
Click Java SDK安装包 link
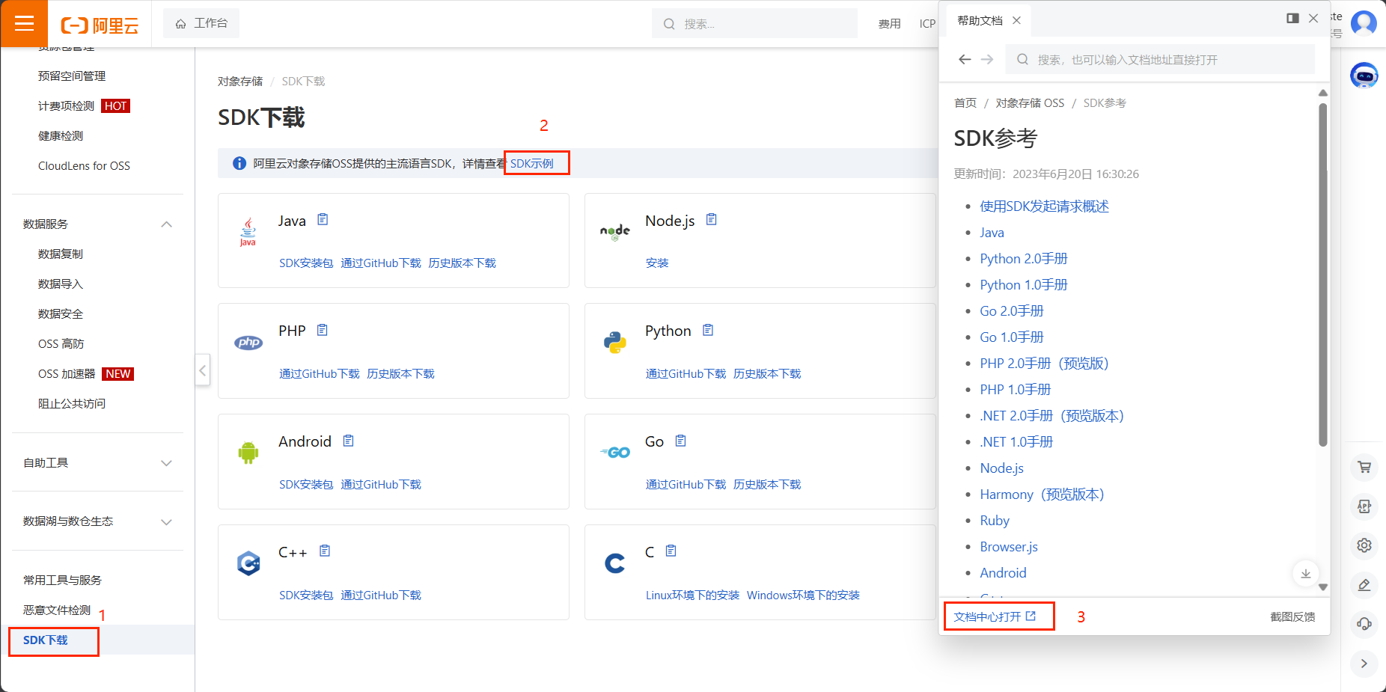pyautogui.click(x=306, y=263)
